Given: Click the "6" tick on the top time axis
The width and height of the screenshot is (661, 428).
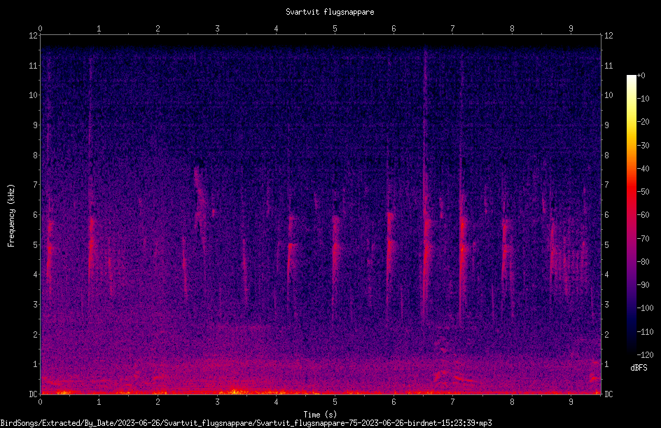Looking at the screenshot, I should (394, 29).
